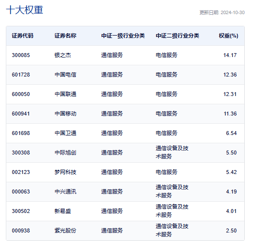This screenshot has width=253, height=250.
Task: Click the 紫光股份 security name
Action: [x=65, y=231]
